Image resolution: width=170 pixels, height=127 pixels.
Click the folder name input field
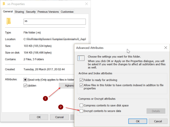[55, 22]
